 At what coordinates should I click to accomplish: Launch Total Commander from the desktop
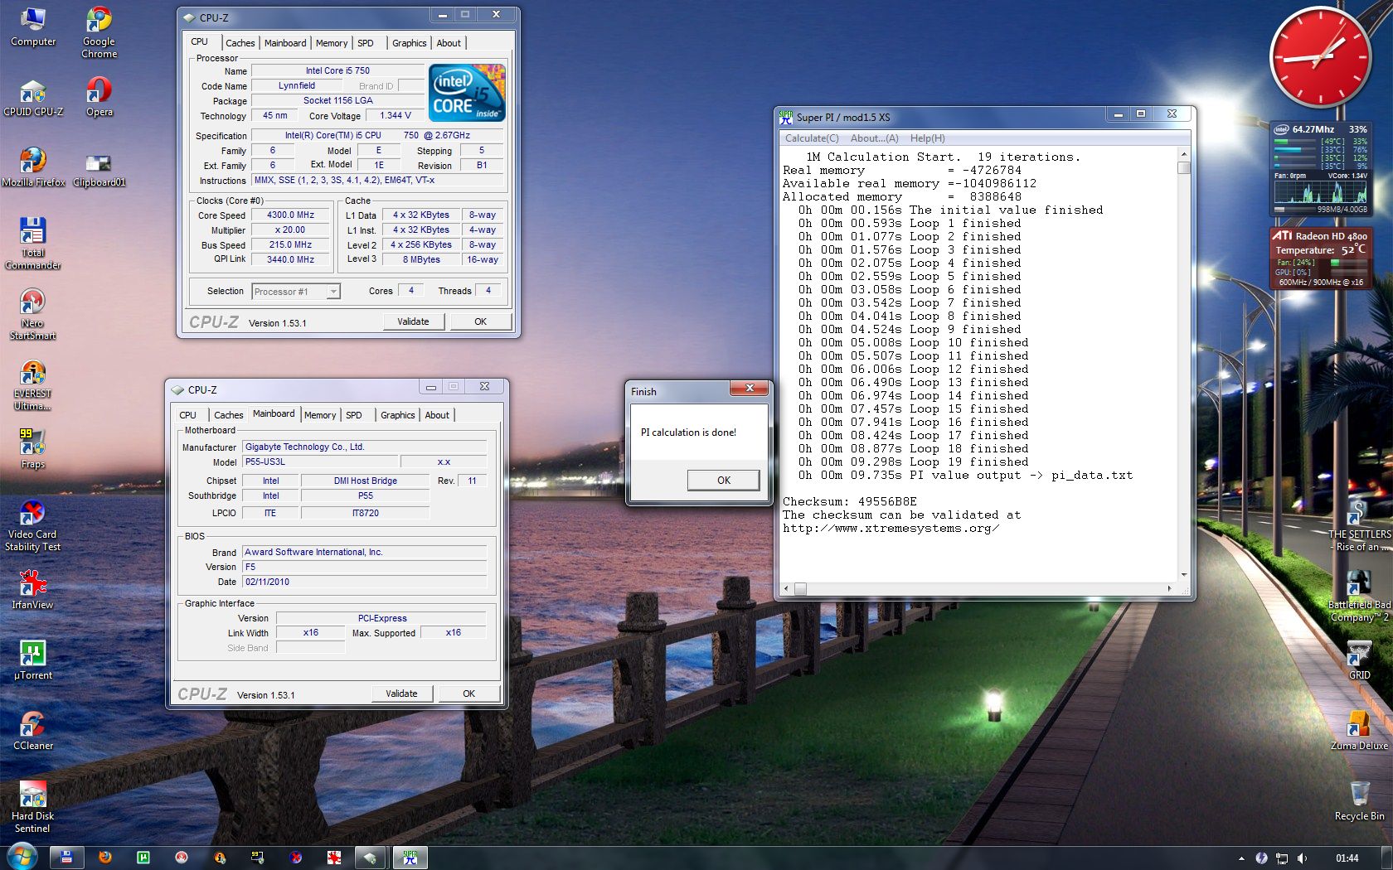33,244
